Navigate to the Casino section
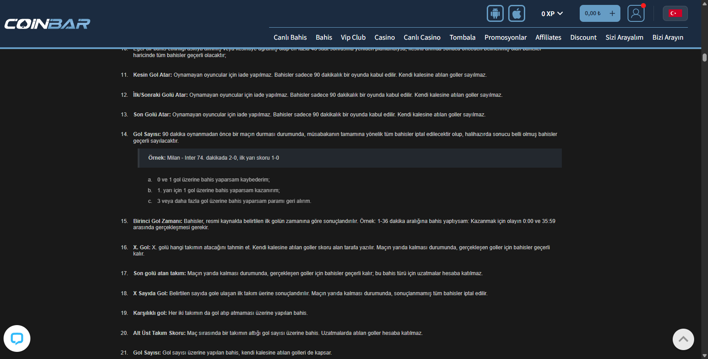Viewport: 708px width, 359px height. 385,37
